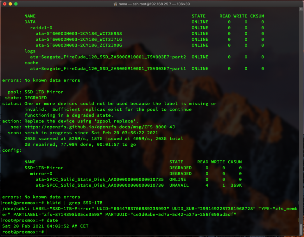Click the FireCuda device ending in part2
The width and height of the screenshot is (304, 237).
pos(108,57)
